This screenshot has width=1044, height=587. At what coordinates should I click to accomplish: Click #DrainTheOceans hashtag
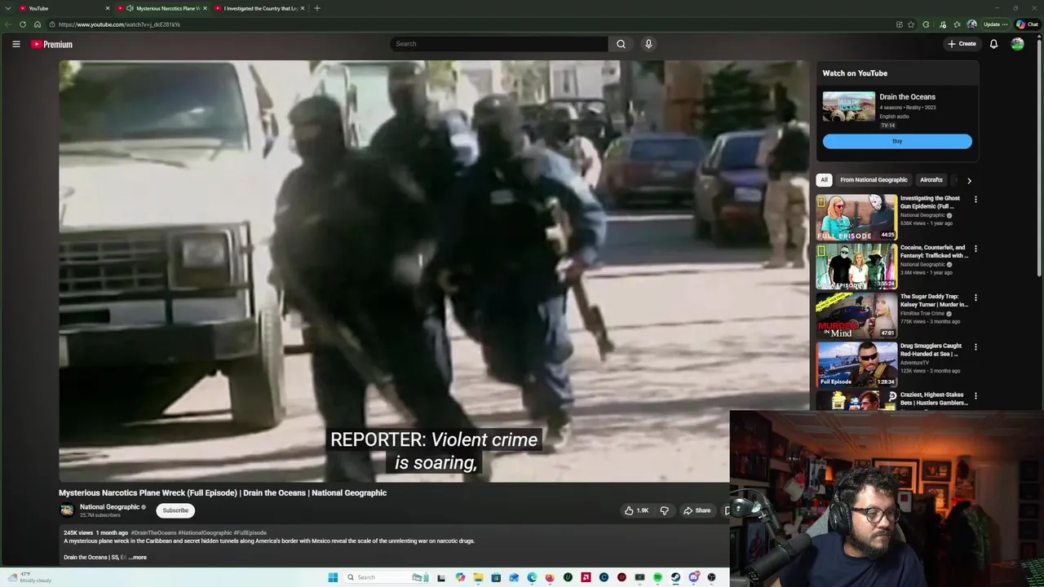(x=153, y=533)
